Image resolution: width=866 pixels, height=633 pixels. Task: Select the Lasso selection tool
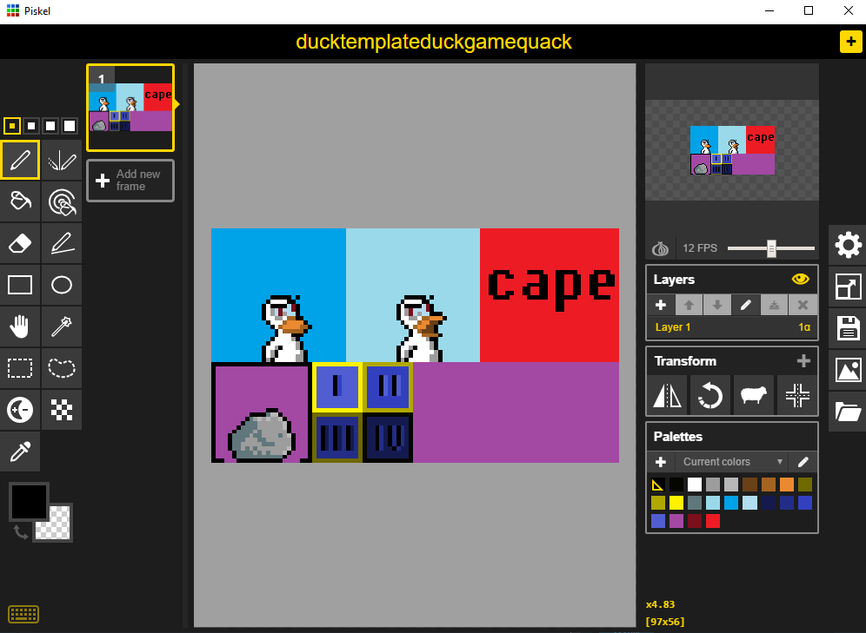point(62,368)
